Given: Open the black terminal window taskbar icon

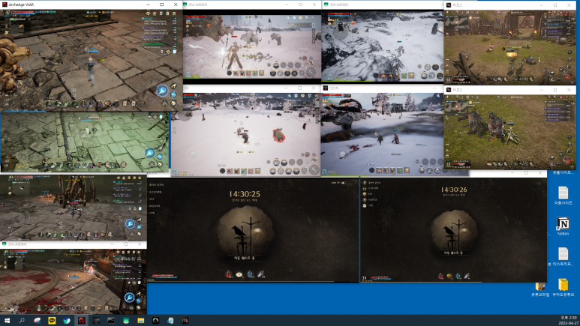Looking at the screenshot, I should 111,321.
